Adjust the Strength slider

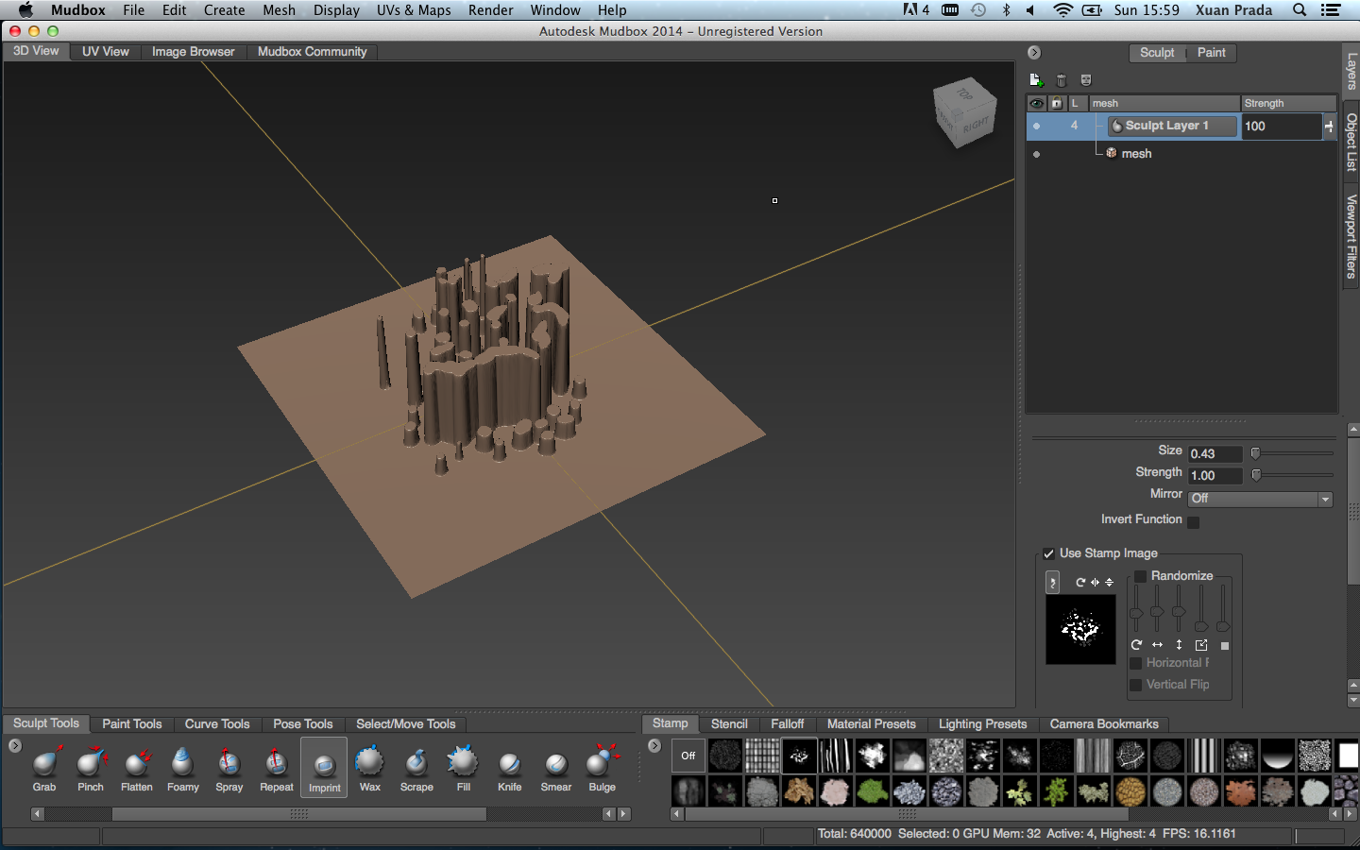pos(1292,475)
